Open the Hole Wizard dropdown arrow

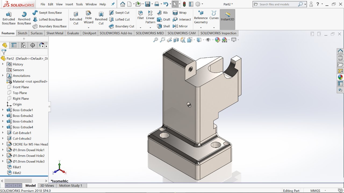88,28
